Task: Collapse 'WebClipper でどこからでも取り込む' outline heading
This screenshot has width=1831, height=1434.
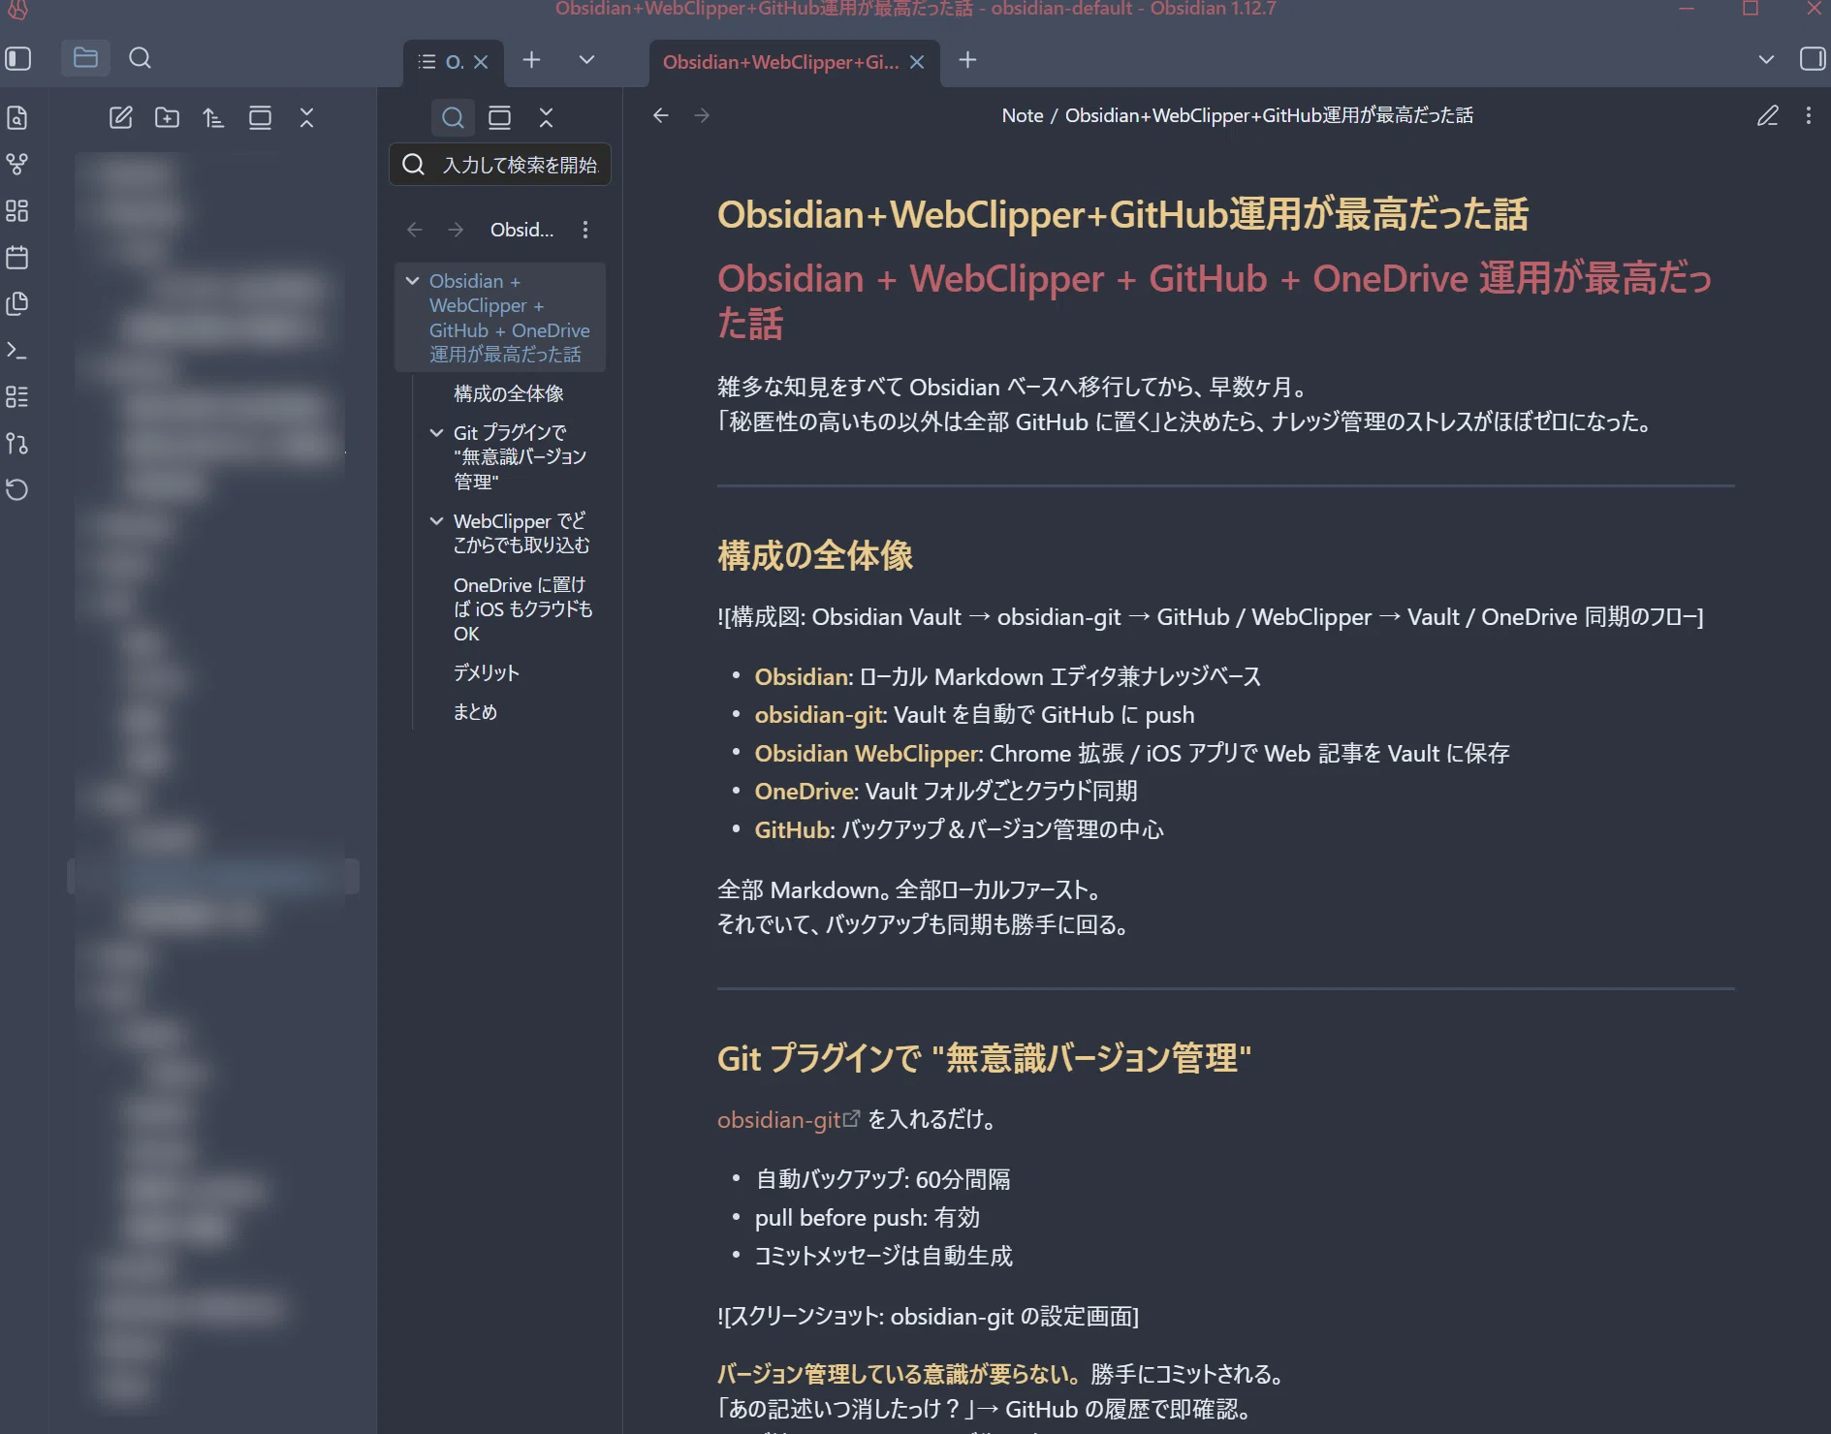Action: coord(437,521)
